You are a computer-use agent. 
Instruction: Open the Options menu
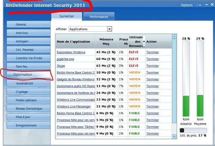click(x=187, y=5)
